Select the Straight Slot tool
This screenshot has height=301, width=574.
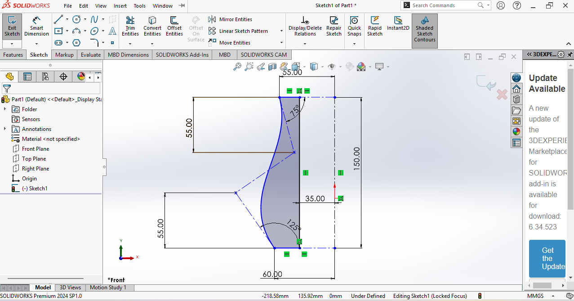(x=58, y=43)
